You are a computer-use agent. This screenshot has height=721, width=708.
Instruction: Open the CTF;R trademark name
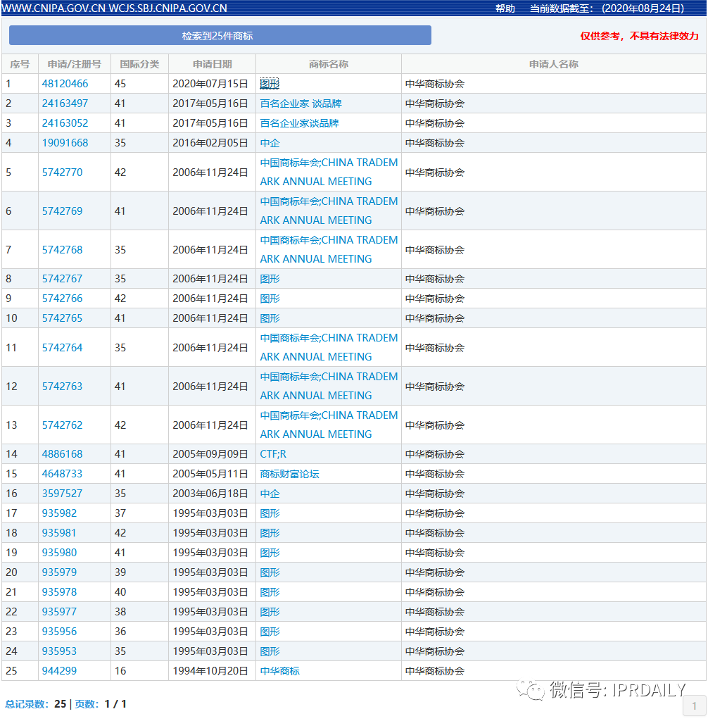tap(273, 454)
